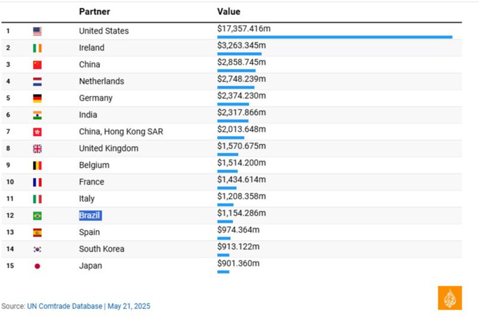
Task: Click the Netherlands flag icon
Action: [x=37, y=81]
